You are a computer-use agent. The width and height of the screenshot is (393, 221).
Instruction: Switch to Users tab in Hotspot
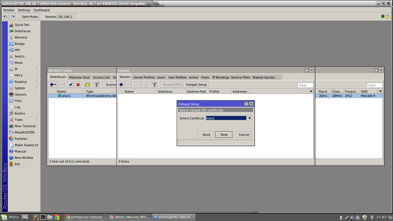(x=161, y=77)
